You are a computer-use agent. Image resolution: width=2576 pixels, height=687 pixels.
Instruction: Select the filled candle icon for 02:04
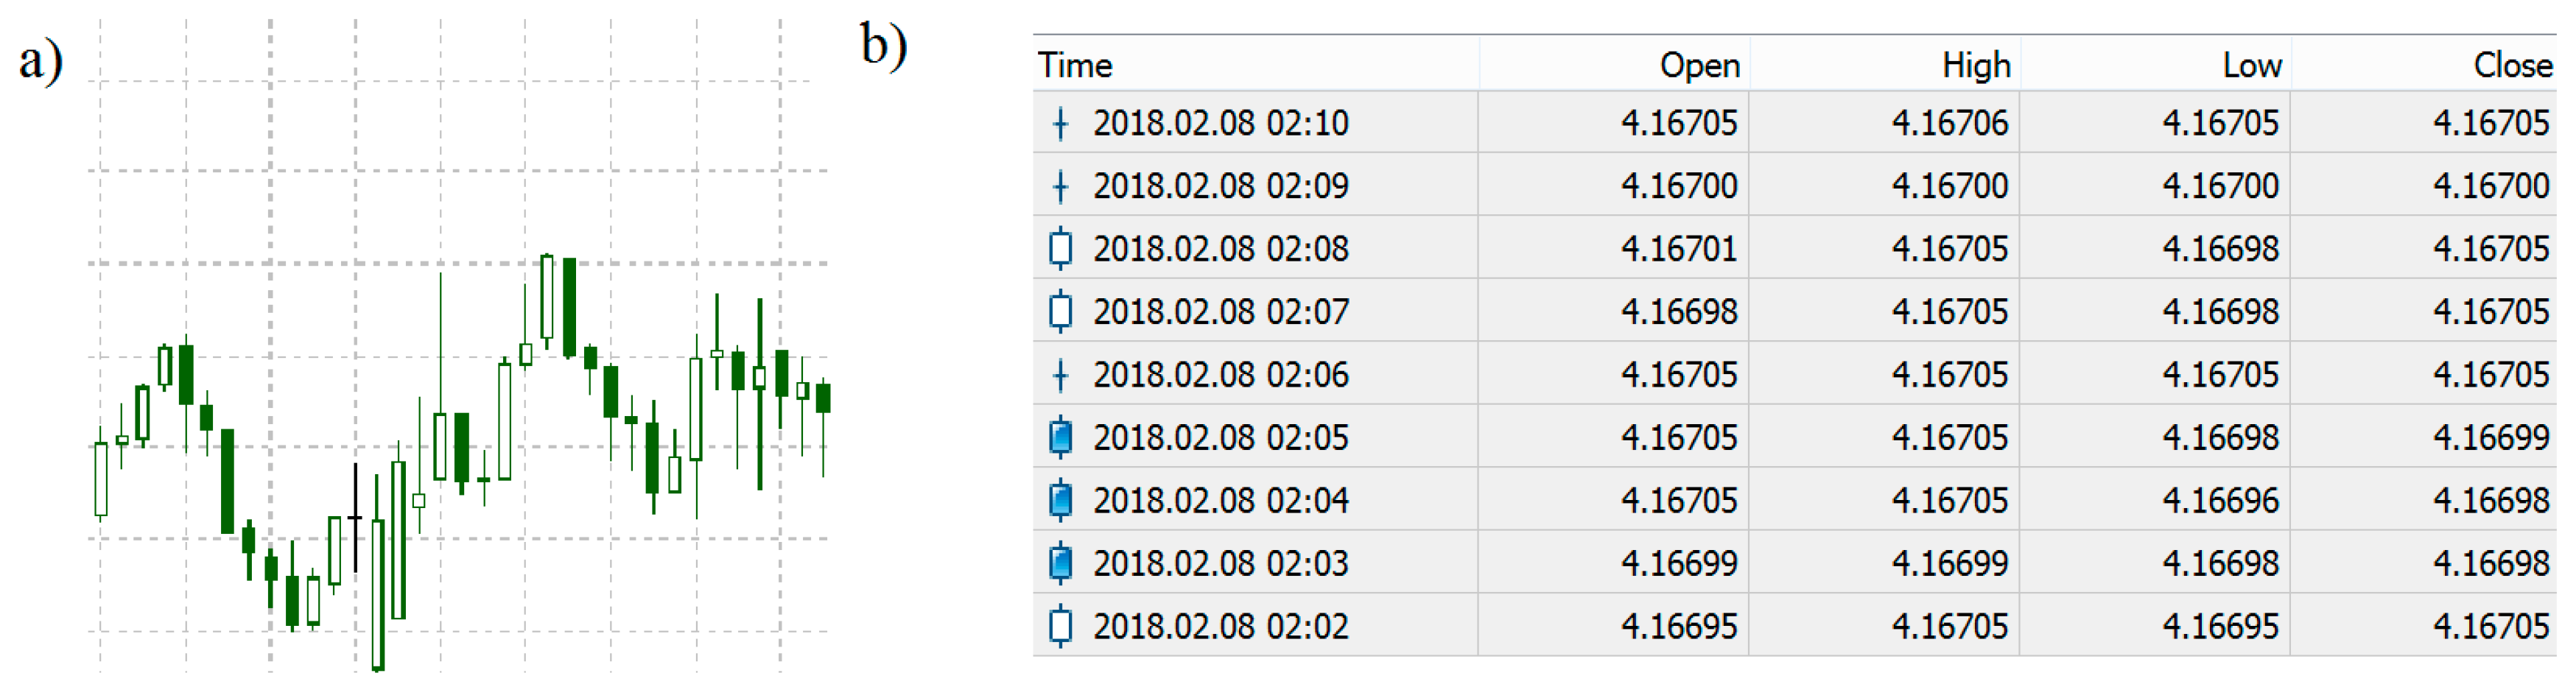[x=1061, y=500]
